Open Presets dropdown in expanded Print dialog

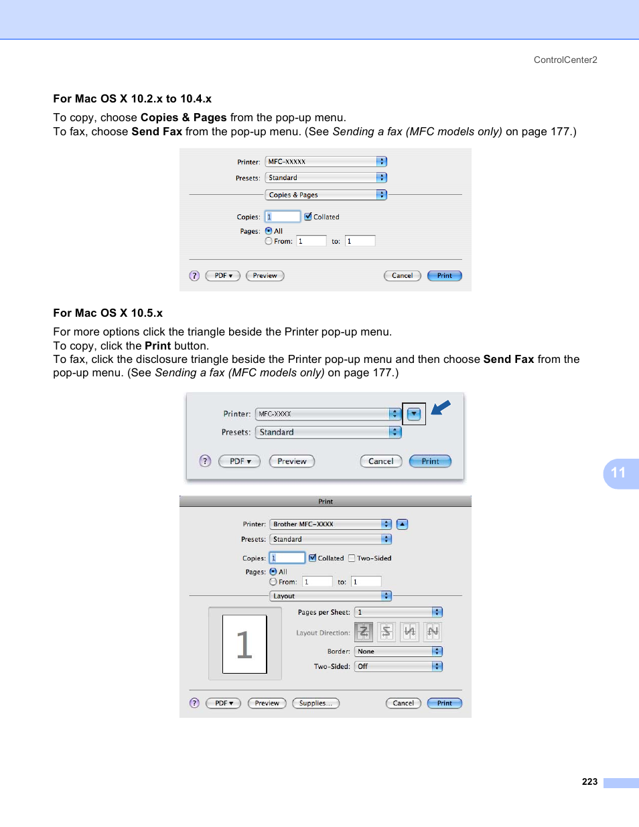coord(331,539)
